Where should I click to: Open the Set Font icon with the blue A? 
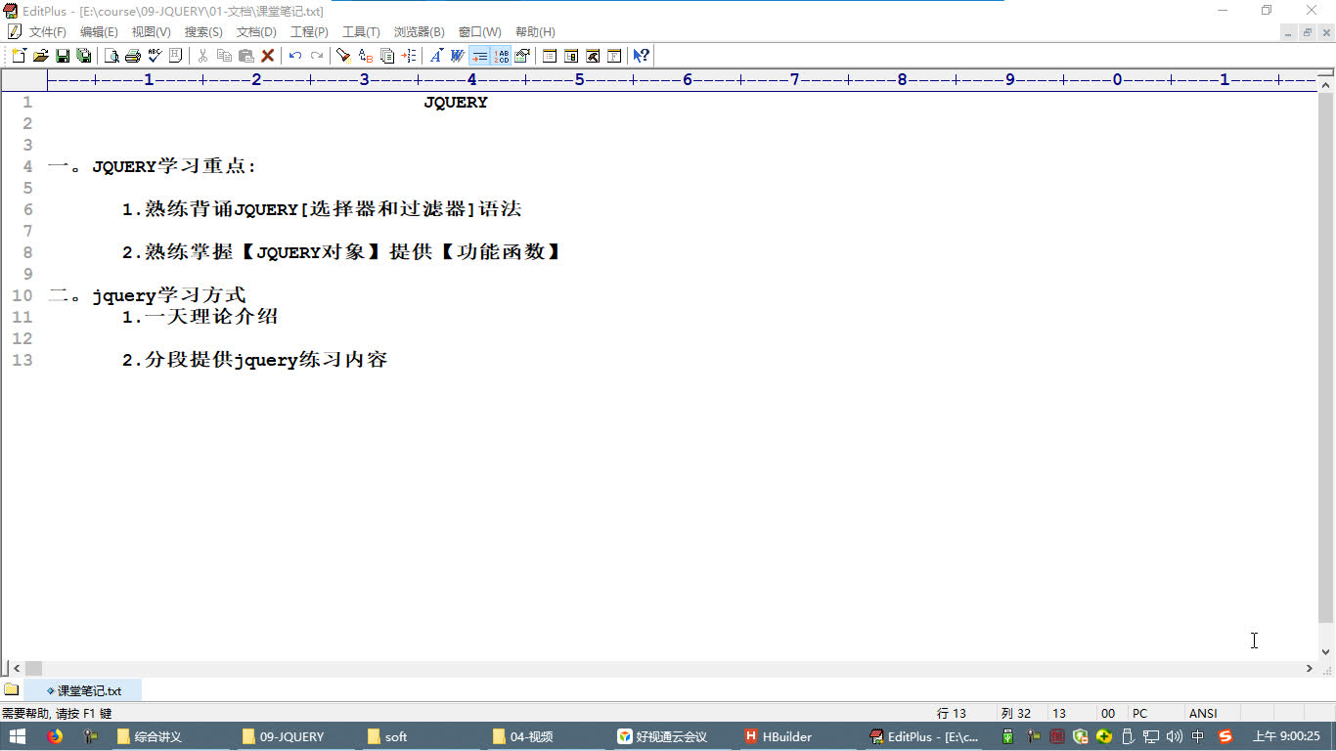click(x=436, y=56)
